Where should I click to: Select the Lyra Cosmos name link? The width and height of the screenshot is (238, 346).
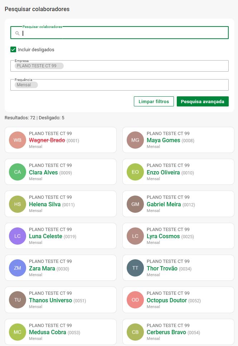point(163,236)
